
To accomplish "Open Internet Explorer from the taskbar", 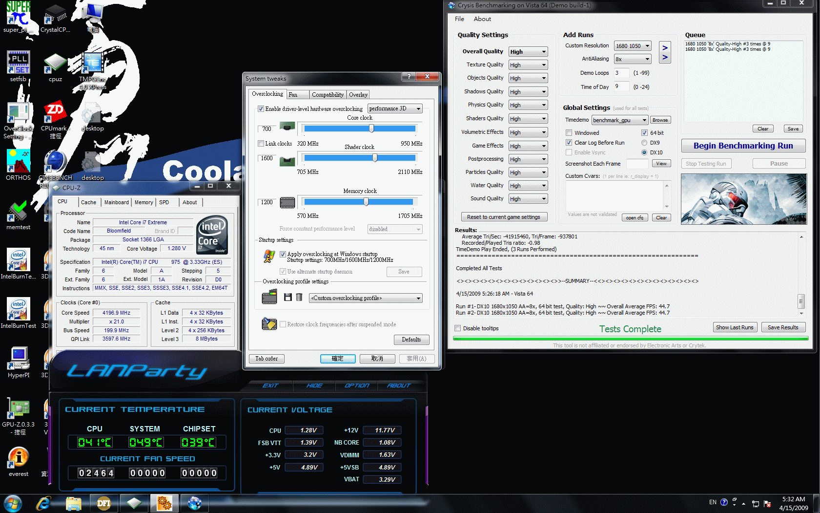I will click(44, 503).
